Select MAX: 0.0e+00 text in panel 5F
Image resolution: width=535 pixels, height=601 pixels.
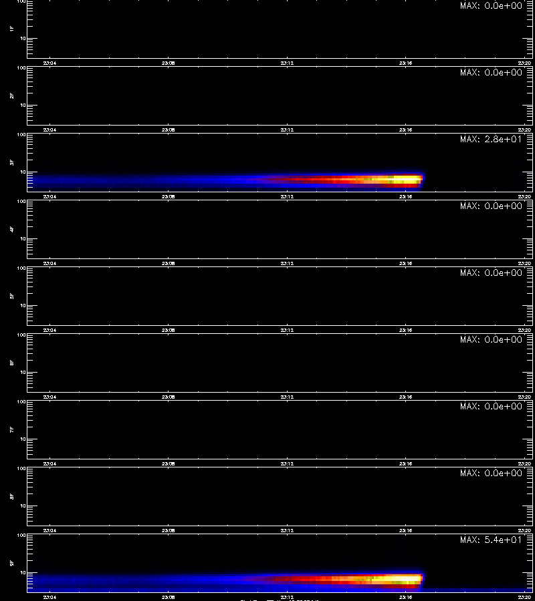click(x=491, y=272)
